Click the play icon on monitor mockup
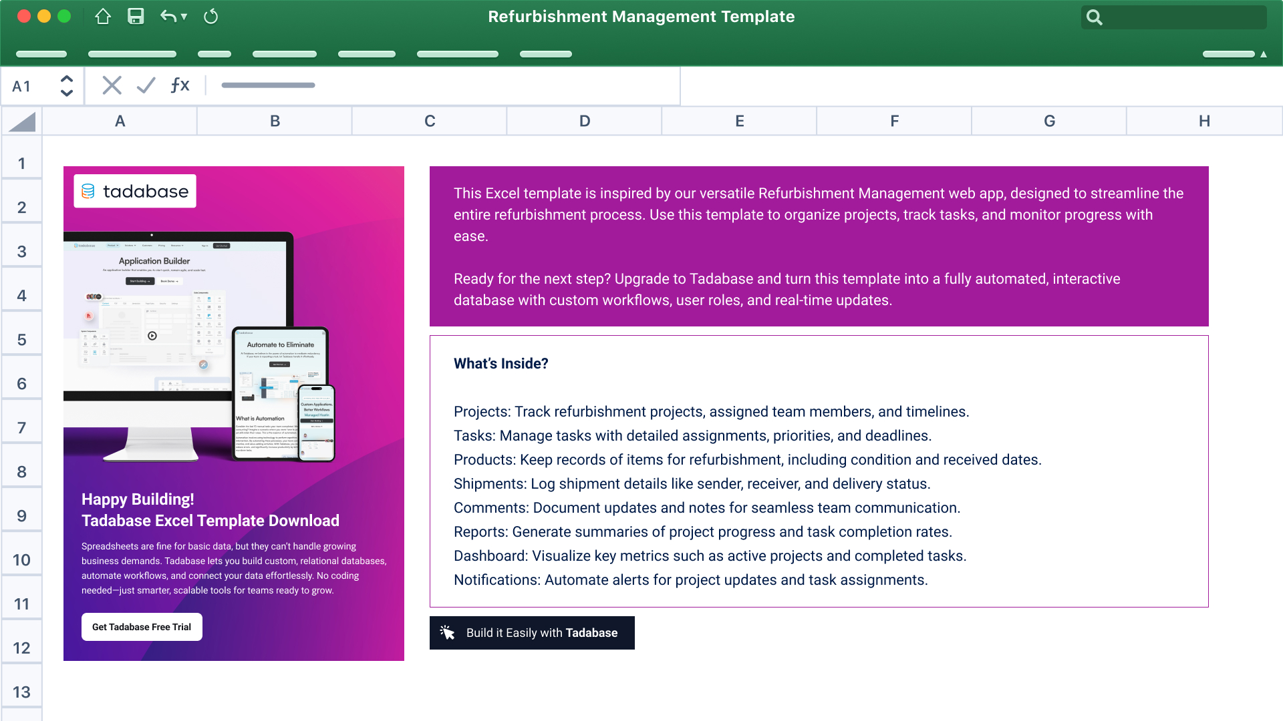The width and height of the screenshot is (1283, 721). point(152,336)
